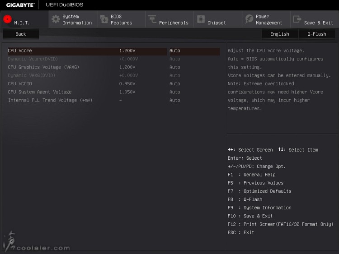Click the red M.I.T. circle icon
The height and width of the screenshot is (254, 339).
(x=7, y=19)
